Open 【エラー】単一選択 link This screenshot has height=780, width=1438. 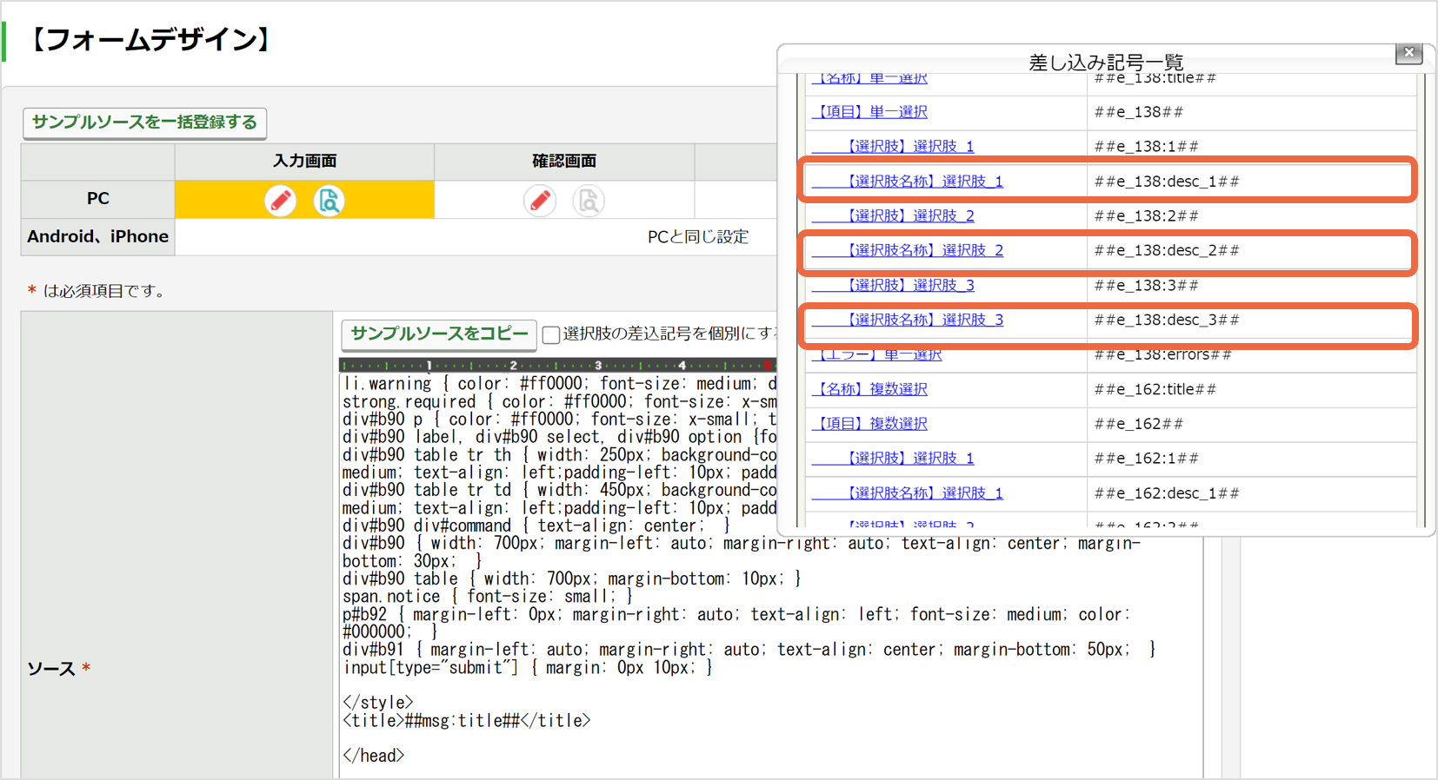point(876,354)
